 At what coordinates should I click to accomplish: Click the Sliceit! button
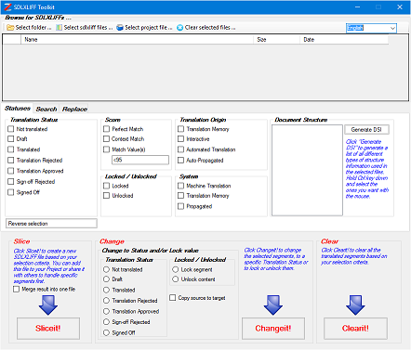pyautogui.click(x=48, y=328)
